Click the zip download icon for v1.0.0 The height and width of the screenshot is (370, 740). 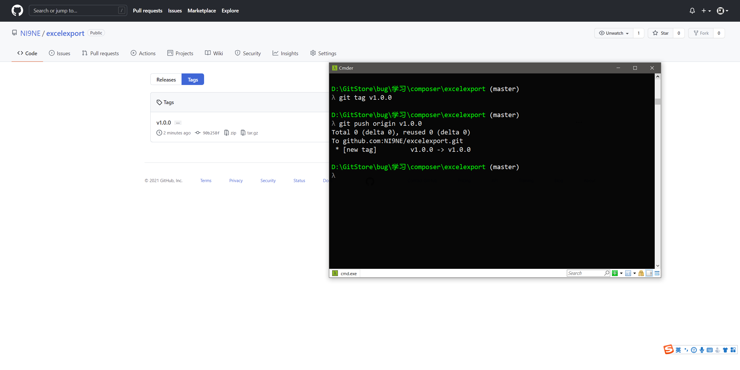227,133
